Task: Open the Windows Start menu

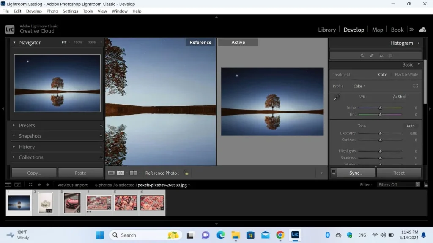Action: pyautogui.click(x=100, y=235)
